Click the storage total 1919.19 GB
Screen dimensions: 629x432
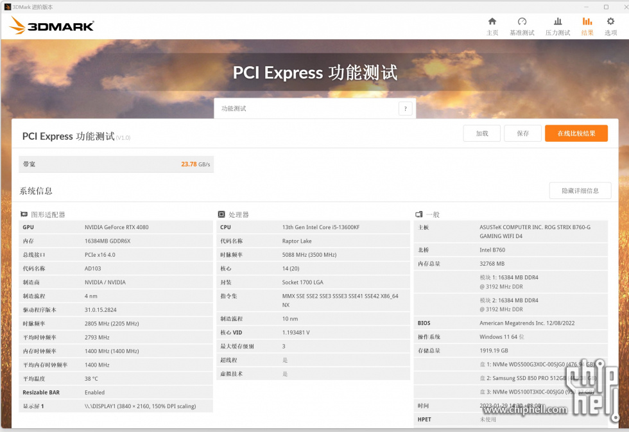(494, 350)
